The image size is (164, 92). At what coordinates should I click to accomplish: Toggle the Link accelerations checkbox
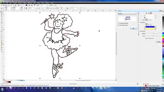tap(146, 38)
